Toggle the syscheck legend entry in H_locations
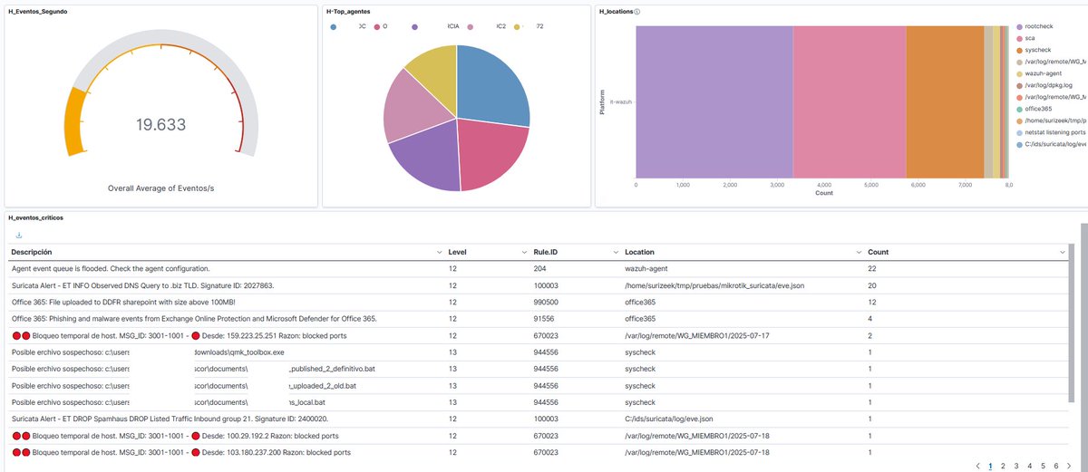This screenshot has width=1088, height=472. point(1034,50)
